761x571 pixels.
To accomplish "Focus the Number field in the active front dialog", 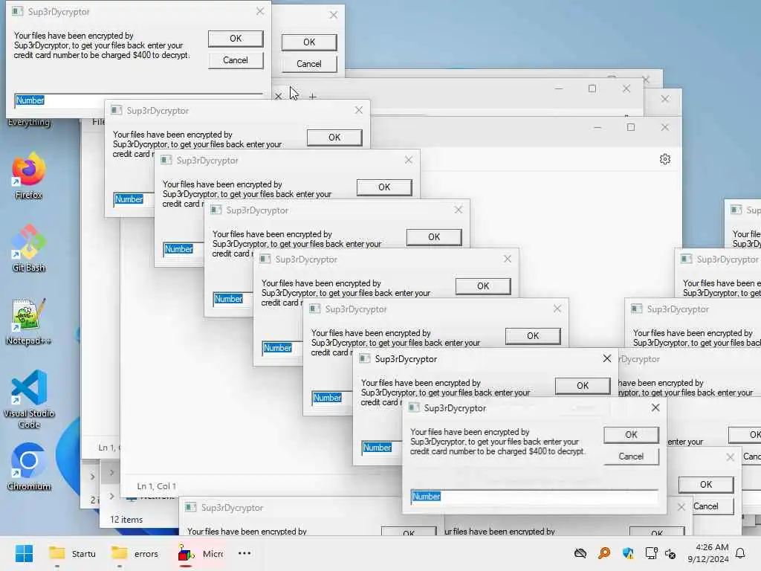I will click(534, 496).
